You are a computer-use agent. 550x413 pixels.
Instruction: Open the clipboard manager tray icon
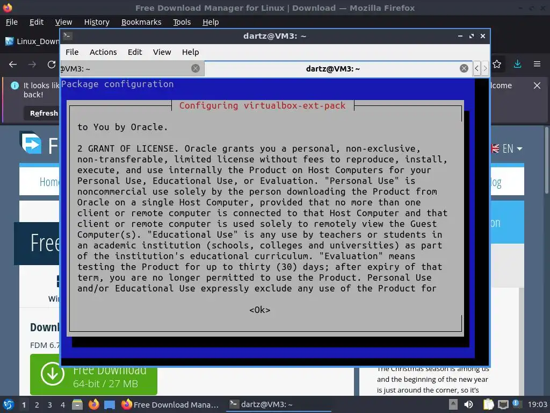pos(488,404)
